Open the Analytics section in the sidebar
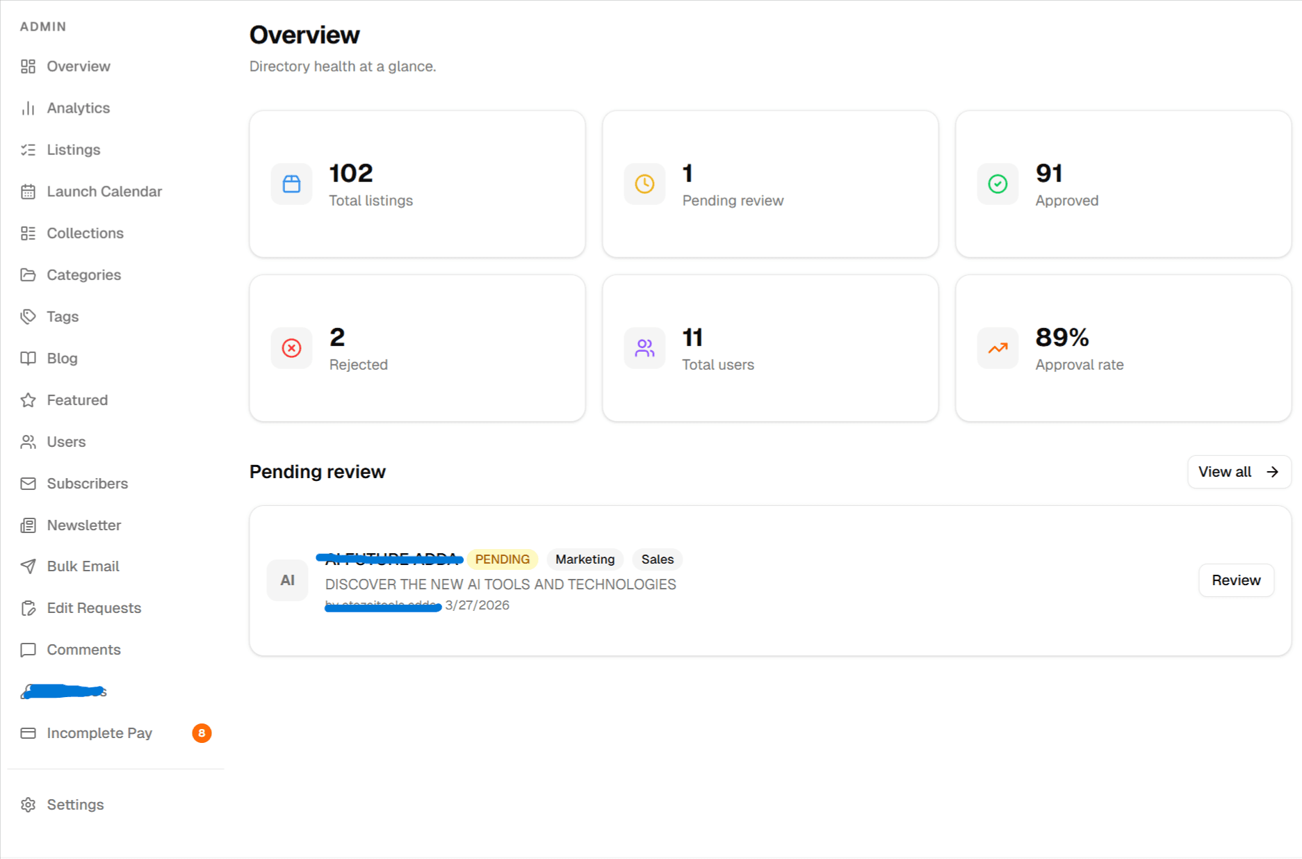Viewport: 1302px width, 859px height. coord(78,108)
